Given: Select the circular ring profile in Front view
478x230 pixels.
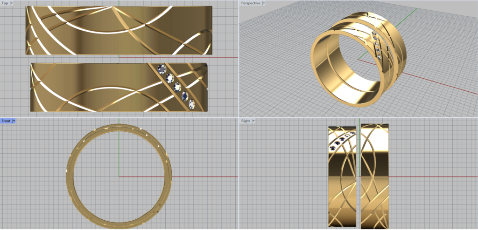Looking at the screenshot, I should coord(71,177).
